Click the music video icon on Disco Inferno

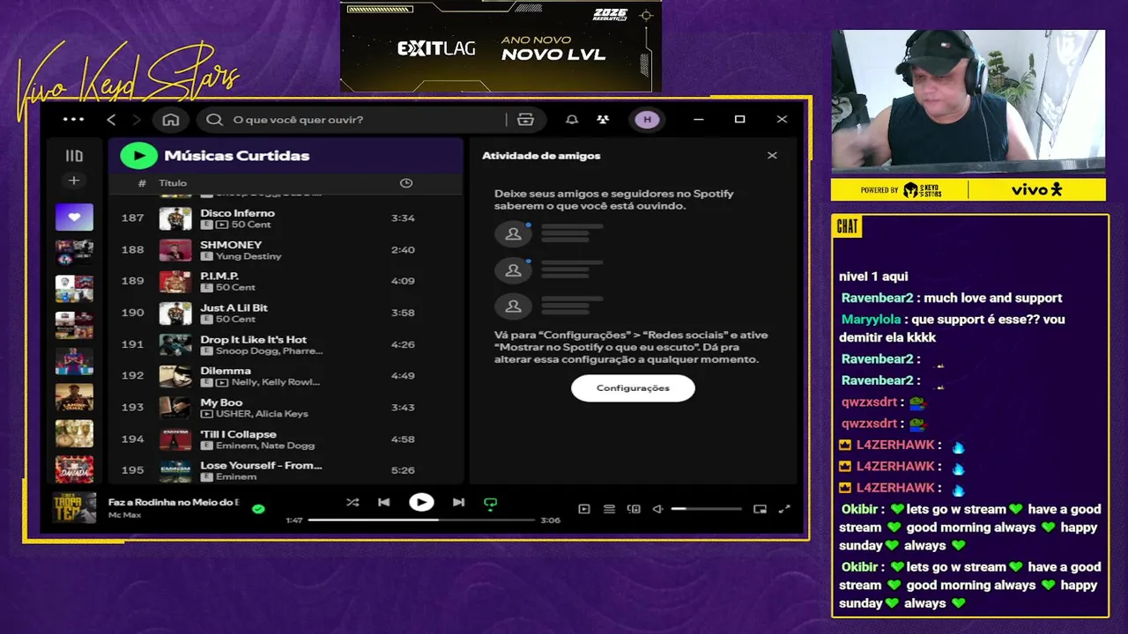tap(222, 225)
